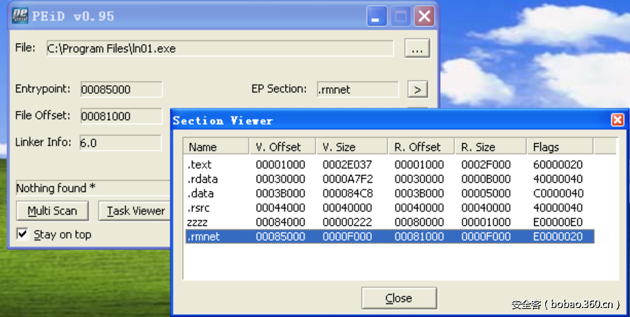The image size is (630, 317).
Task: Click the Section Viewer red X button
Action: pyautogui.click(x=617, y=120)
